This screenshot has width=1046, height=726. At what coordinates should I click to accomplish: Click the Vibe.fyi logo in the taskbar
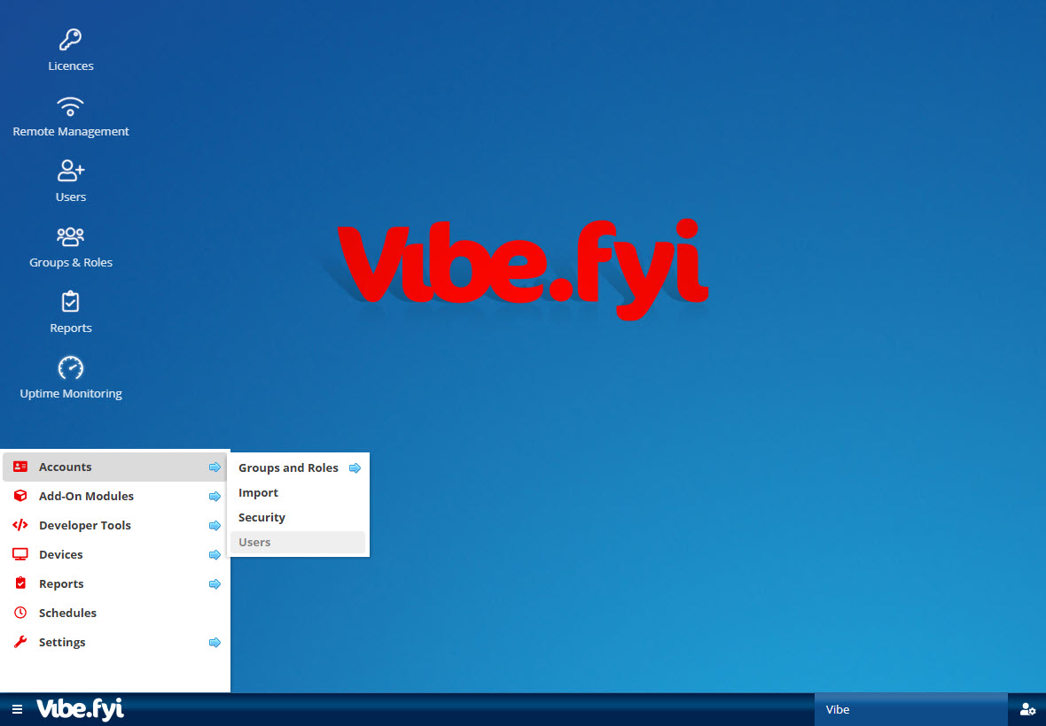[80, 709]
